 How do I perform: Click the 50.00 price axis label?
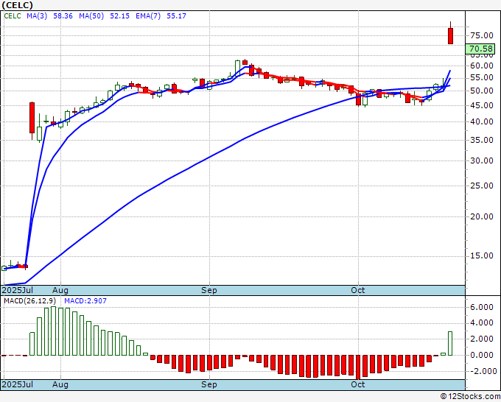[x=482, y=91]
